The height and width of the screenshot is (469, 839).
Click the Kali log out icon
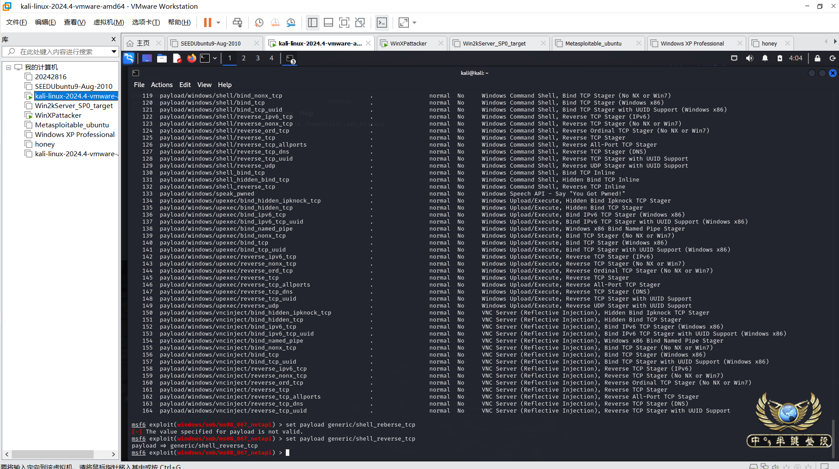pyautogui.click(x=832, y=58)
